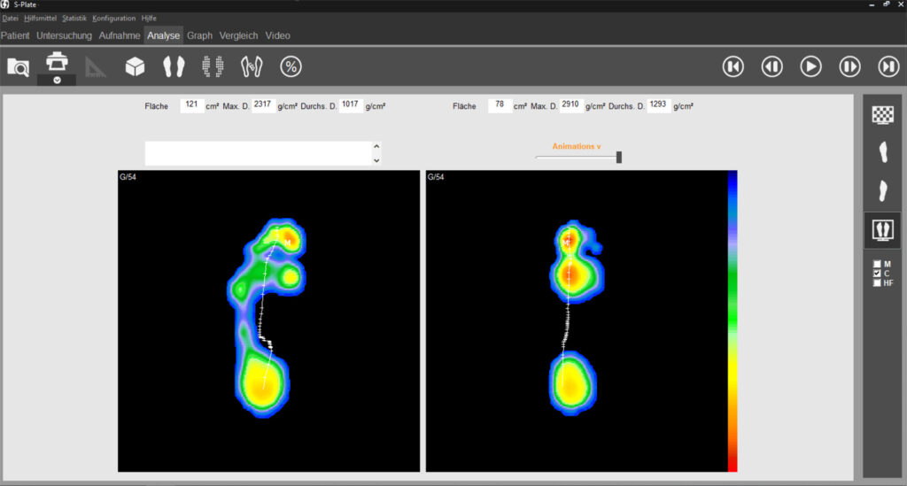This screenshot has height=486, width=907.
Task: Click the printer icon
Action: pos(57,62)
